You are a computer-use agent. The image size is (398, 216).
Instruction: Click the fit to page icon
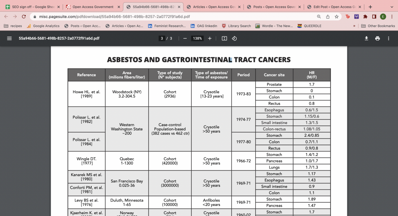click(x=224, y=38)
